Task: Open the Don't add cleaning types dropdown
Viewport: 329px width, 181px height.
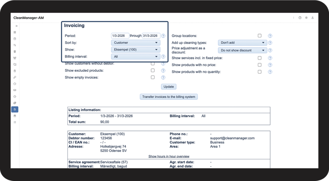Action: (243, 43)
